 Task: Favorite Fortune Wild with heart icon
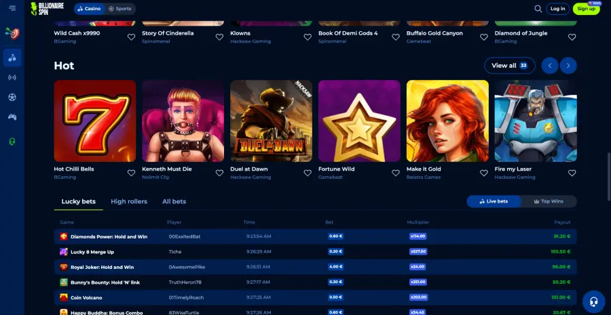(x=396, y=173)
